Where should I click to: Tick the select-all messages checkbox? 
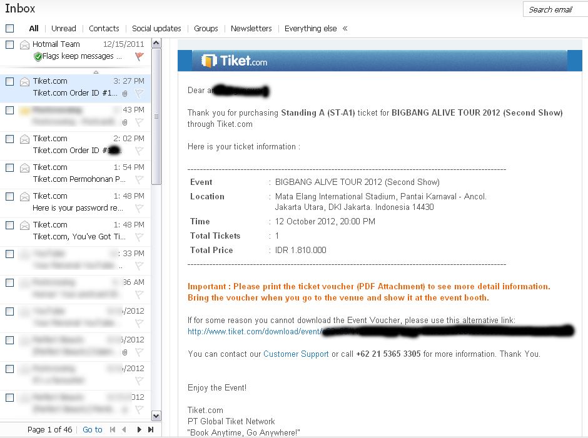click(x=10, y=29)
